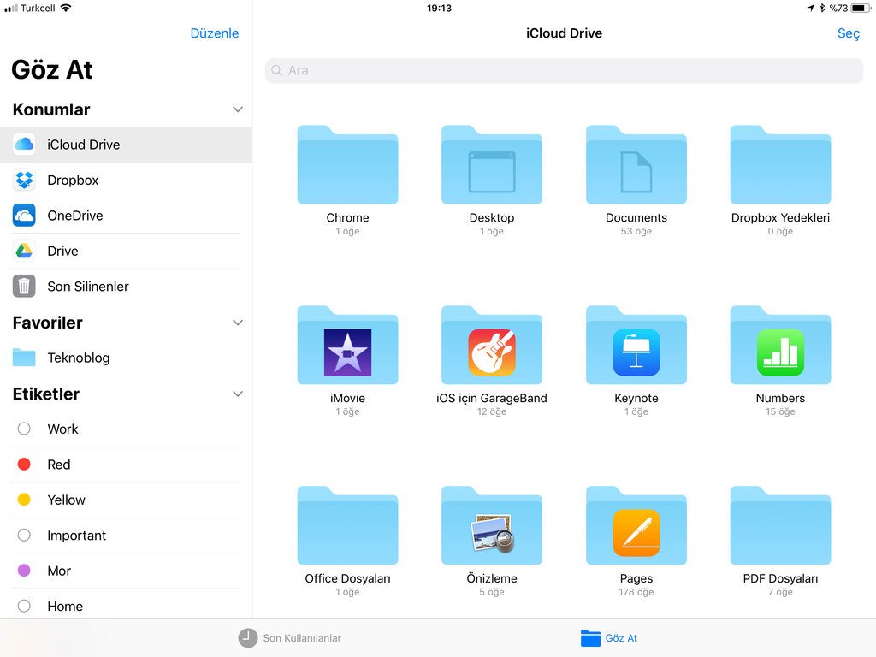Select OneDrive location
This screenshot has width=876, height=657.
coord(126,216)
